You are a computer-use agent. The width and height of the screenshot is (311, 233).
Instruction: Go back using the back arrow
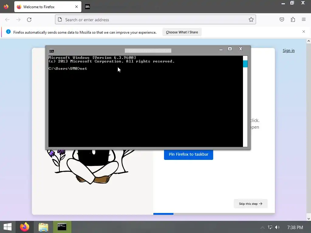tap(7, 20)
